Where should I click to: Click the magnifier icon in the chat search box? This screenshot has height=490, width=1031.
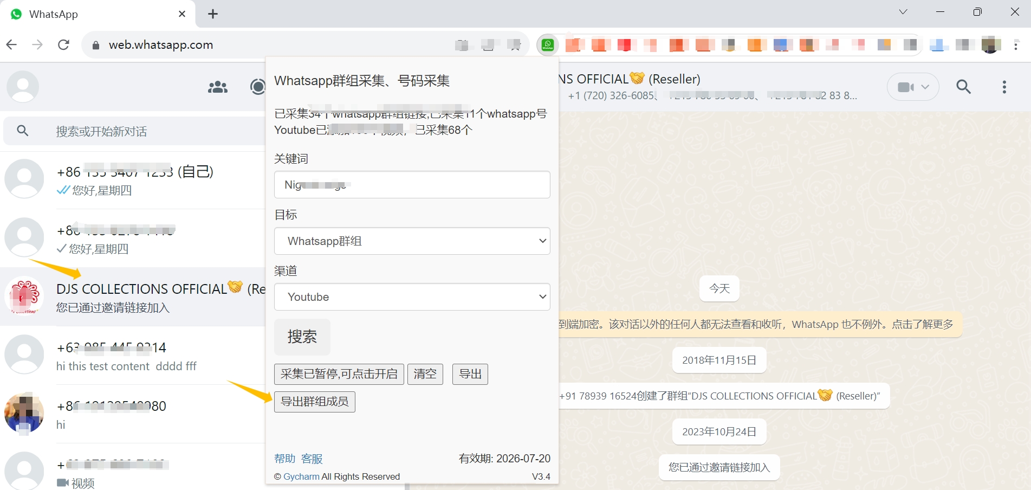(23, 131)
